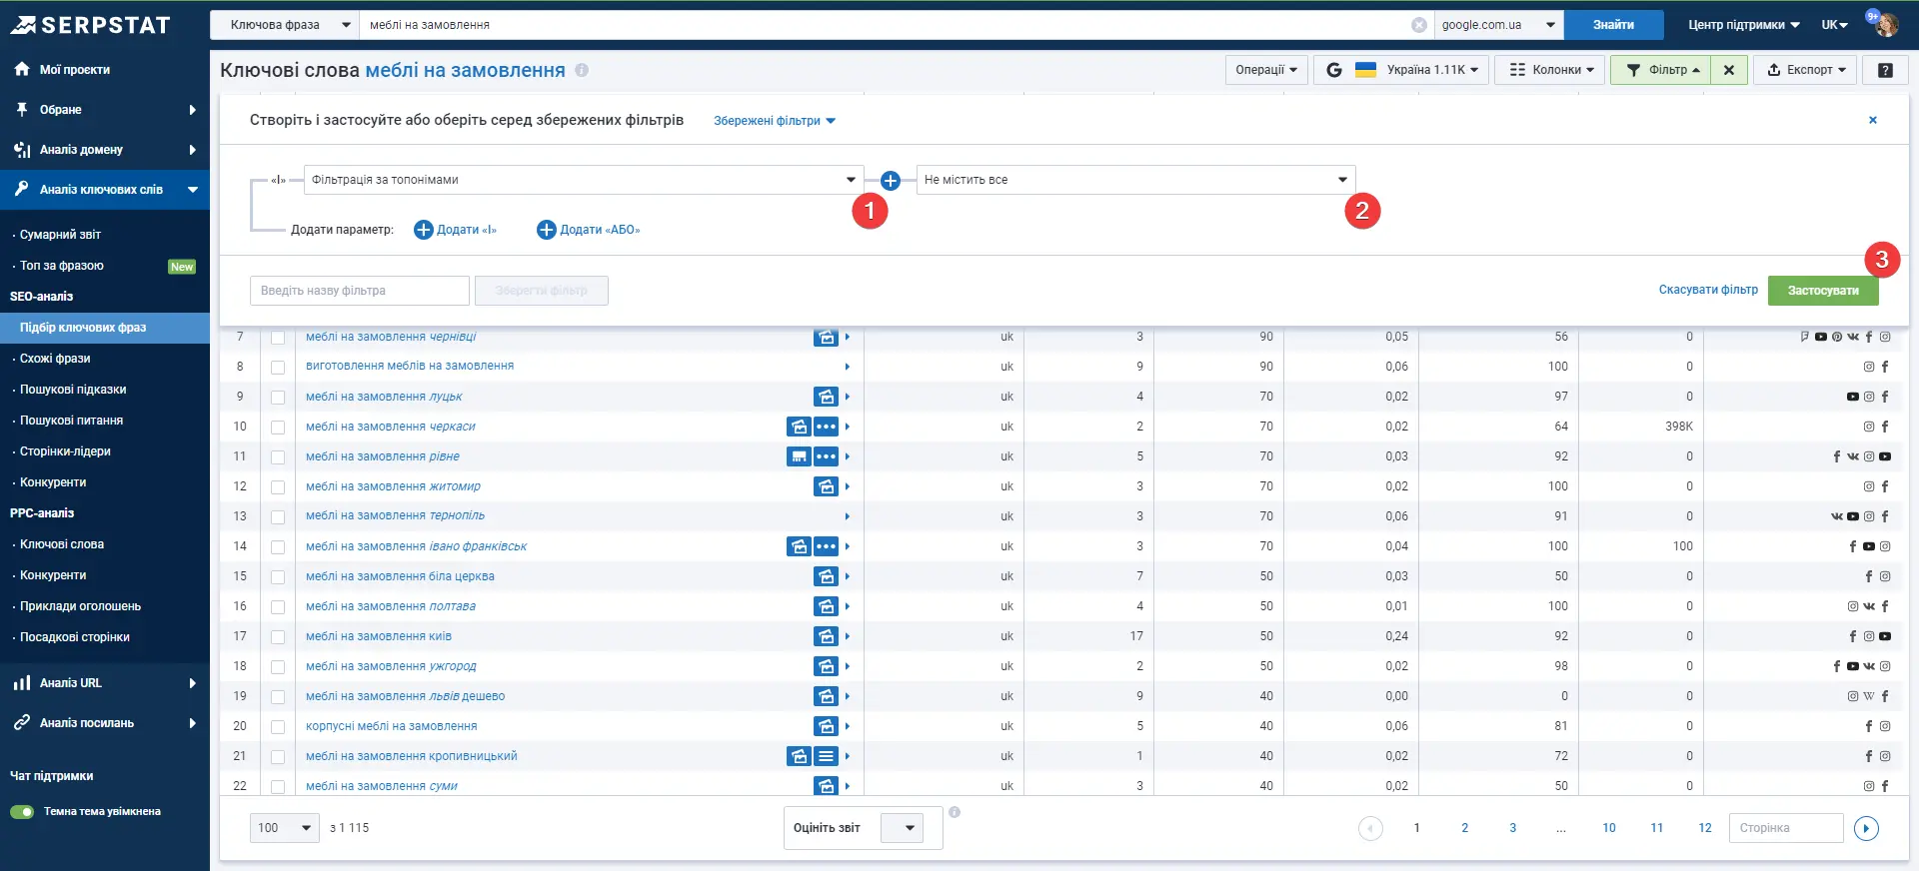Image resolution: width=1919 pixels, height=871 pixels.
Task: Click the Знайти search button
Action: [x=1613, y=25]
